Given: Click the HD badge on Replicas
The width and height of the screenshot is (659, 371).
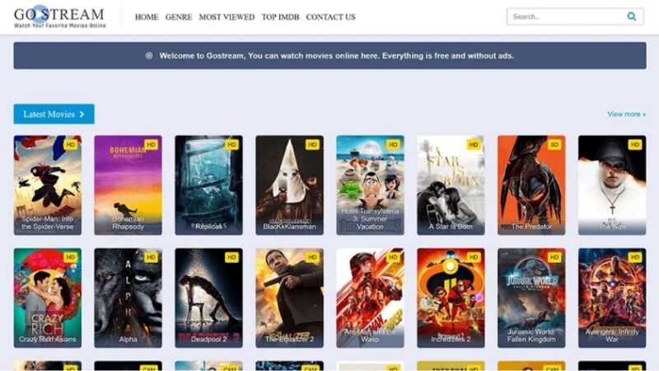Looking at the screenshot, I should click(231, 145).
